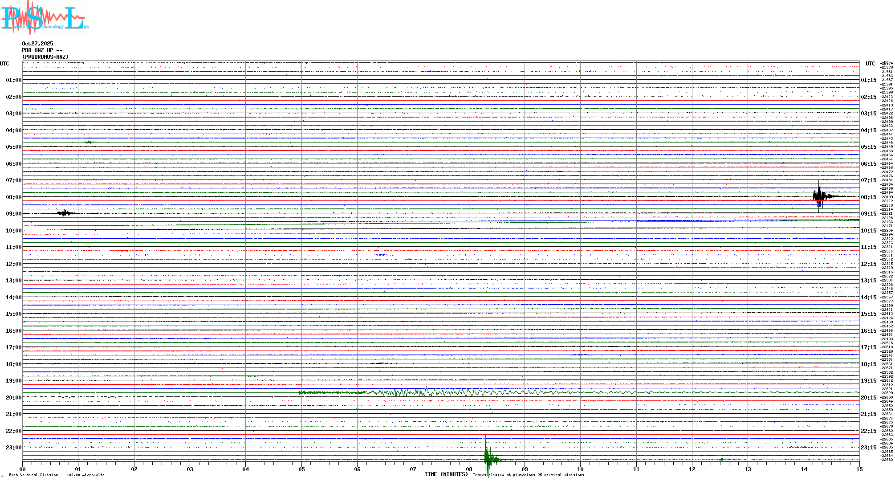Click the 08:15 time label on right

pyautogui.click(x=868, y=197)
